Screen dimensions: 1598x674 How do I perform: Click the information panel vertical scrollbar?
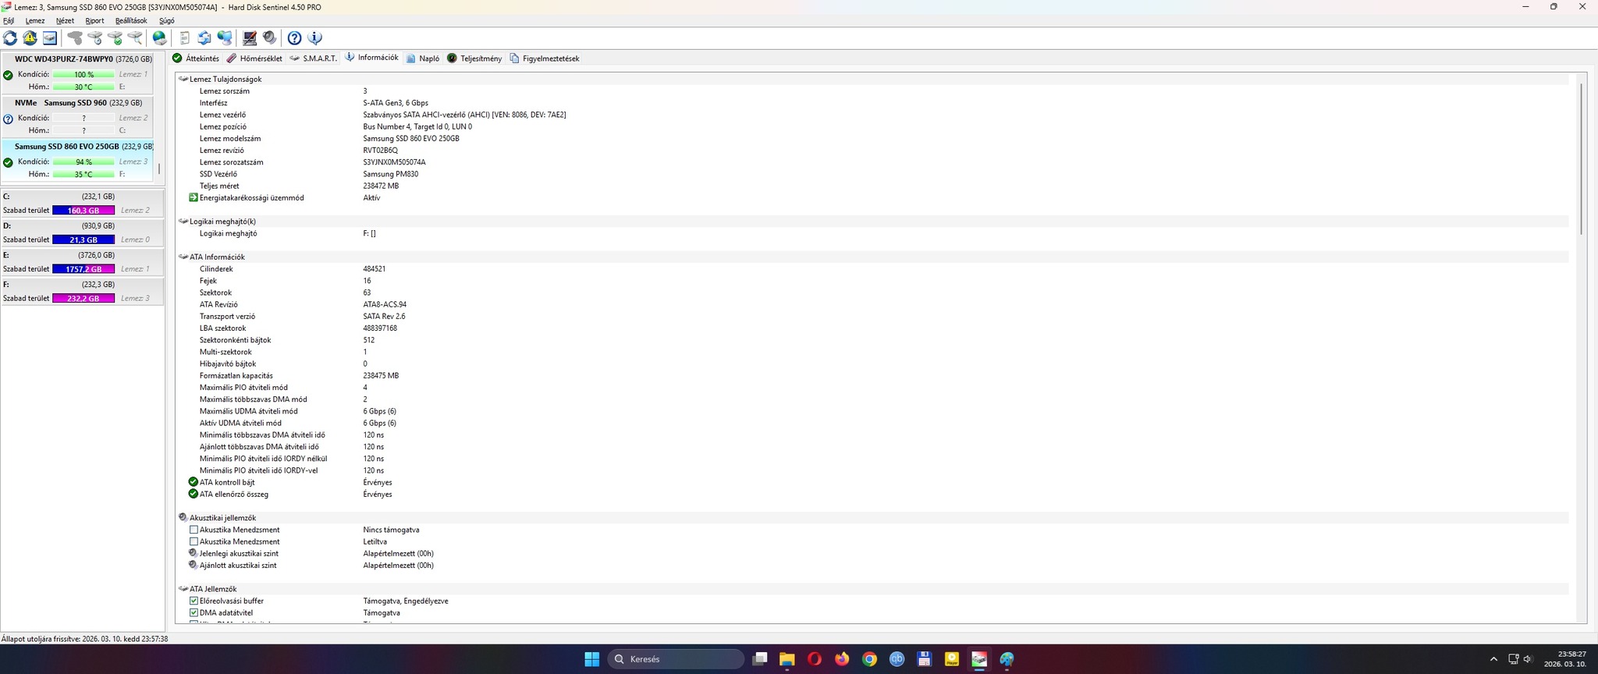coord(1581,159)
